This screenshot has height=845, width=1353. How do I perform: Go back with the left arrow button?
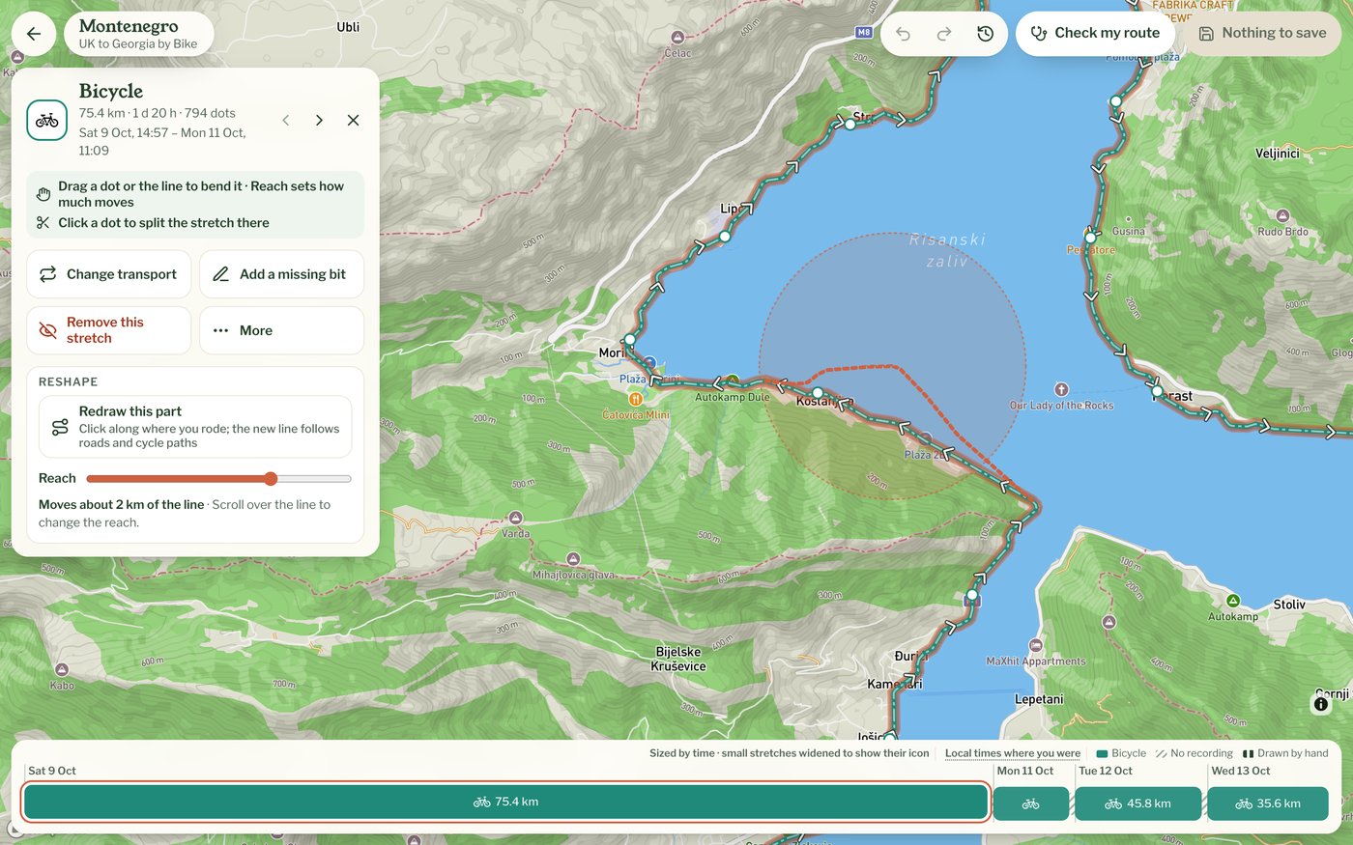click(34, 34)
